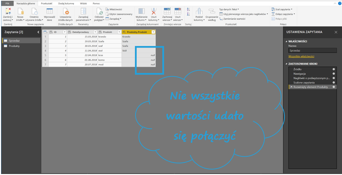Click the Usuń kolumny icon
The height and width of the screenshot is (175, 342).
coord(153,11)
